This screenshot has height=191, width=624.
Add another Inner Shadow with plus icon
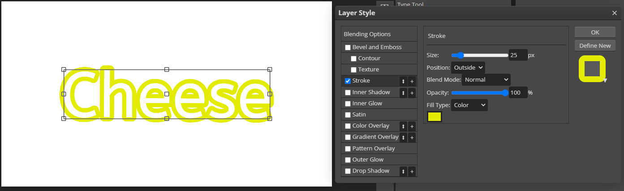point(412,92)
